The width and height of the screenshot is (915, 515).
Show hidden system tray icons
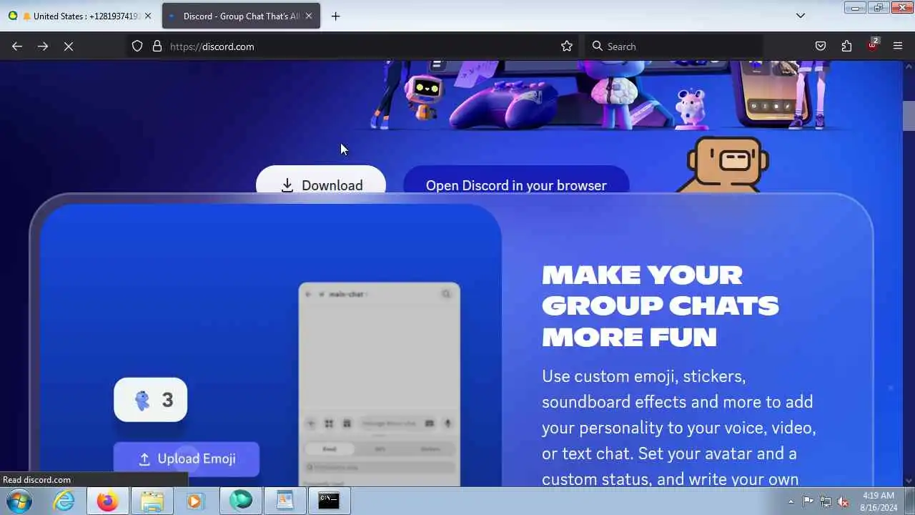(791, 501)
